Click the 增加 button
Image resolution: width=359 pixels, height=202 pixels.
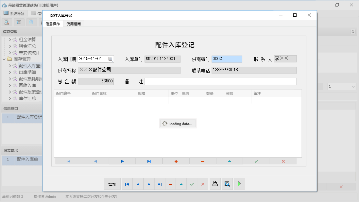click(112, 184)
